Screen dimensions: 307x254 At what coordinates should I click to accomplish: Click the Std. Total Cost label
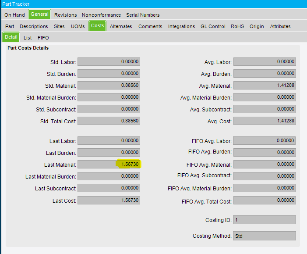click(x=58, y=122)
